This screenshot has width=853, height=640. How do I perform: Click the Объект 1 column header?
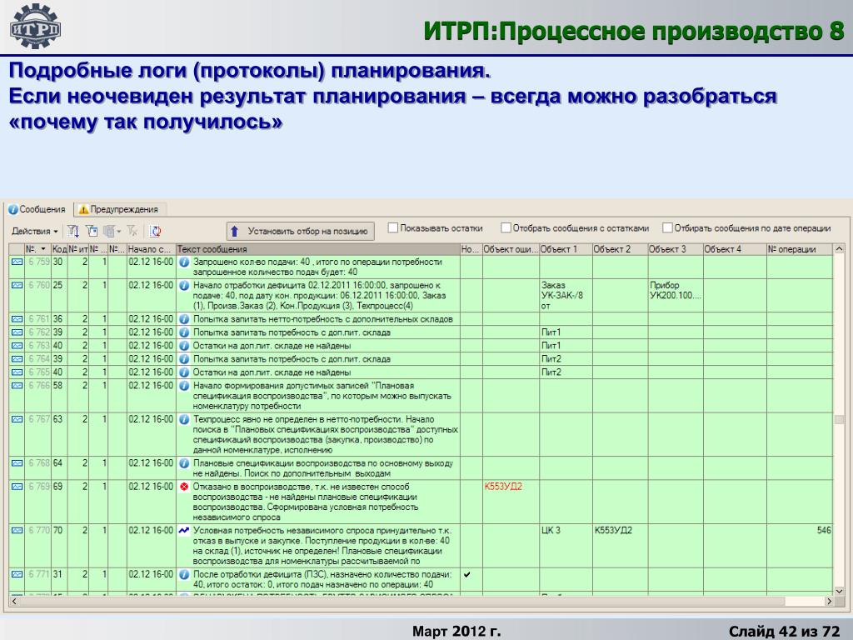coord(566,249)
